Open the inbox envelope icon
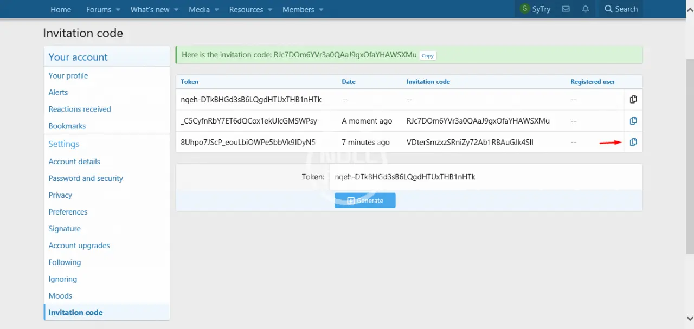The width and height of the screenshot is (694, 329). (566, 9)
